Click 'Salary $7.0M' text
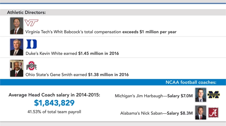226x126 pixels. (x=180, y=96)
